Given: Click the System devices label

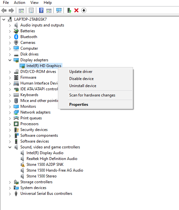Looking at the screenshot, I should pyautogui.click(x=33, y=188).
